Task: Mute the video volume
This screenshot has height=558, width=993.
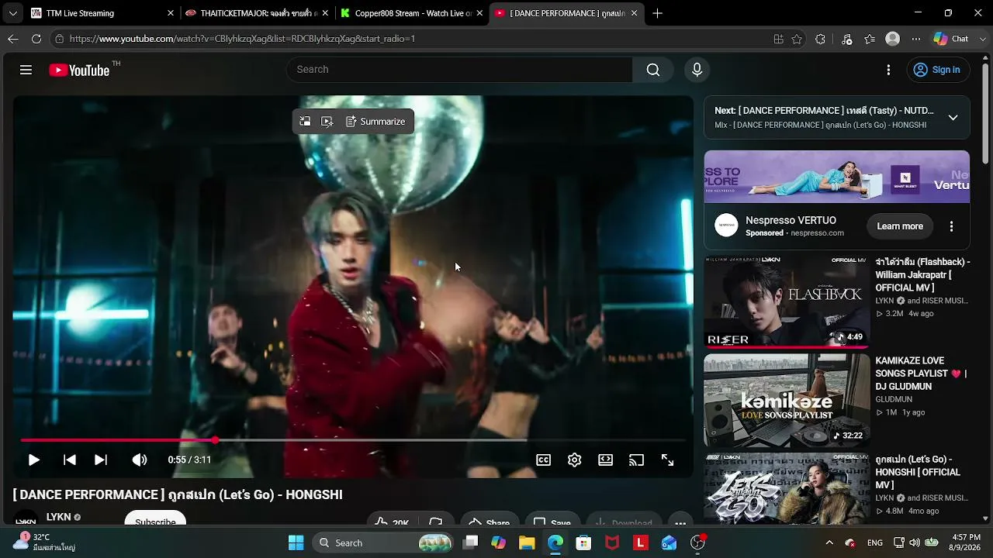Action: (139, 460)
